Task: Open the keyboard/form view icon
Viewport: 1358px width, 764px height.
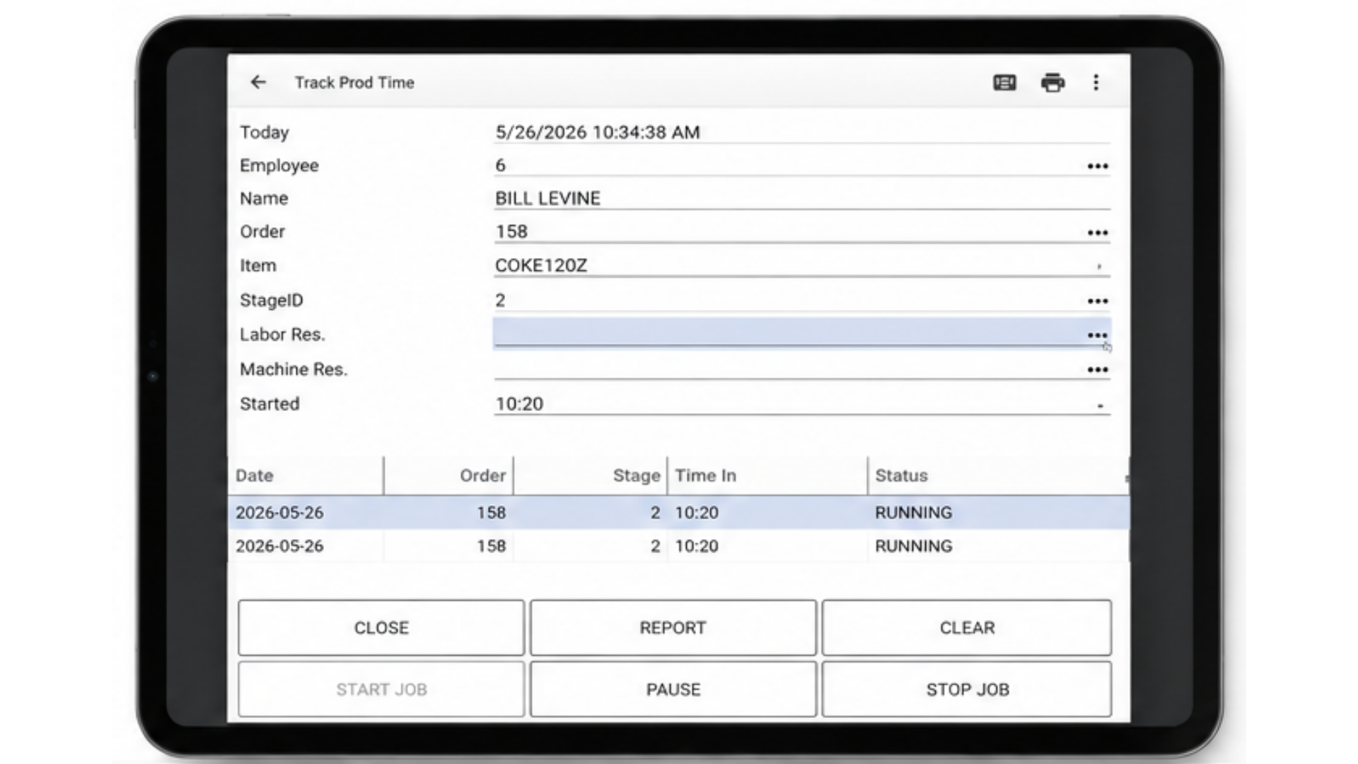Action: (1004, 83)
